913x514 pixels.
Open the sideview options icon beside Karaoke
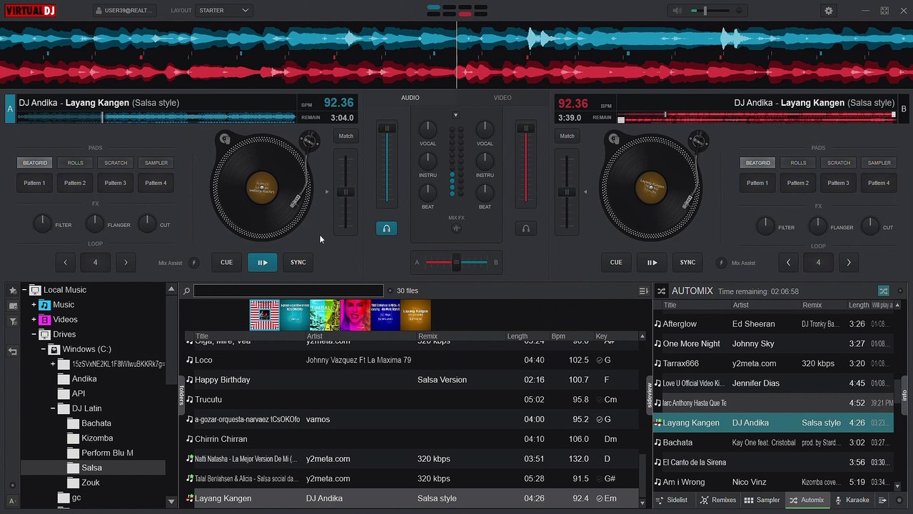883,500
